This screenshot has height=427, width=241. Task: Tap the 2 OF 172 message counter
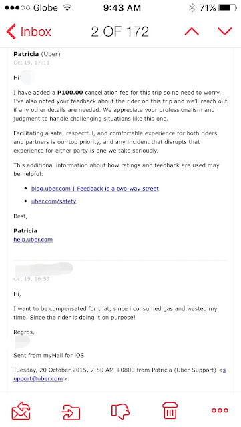pos(120,32)
